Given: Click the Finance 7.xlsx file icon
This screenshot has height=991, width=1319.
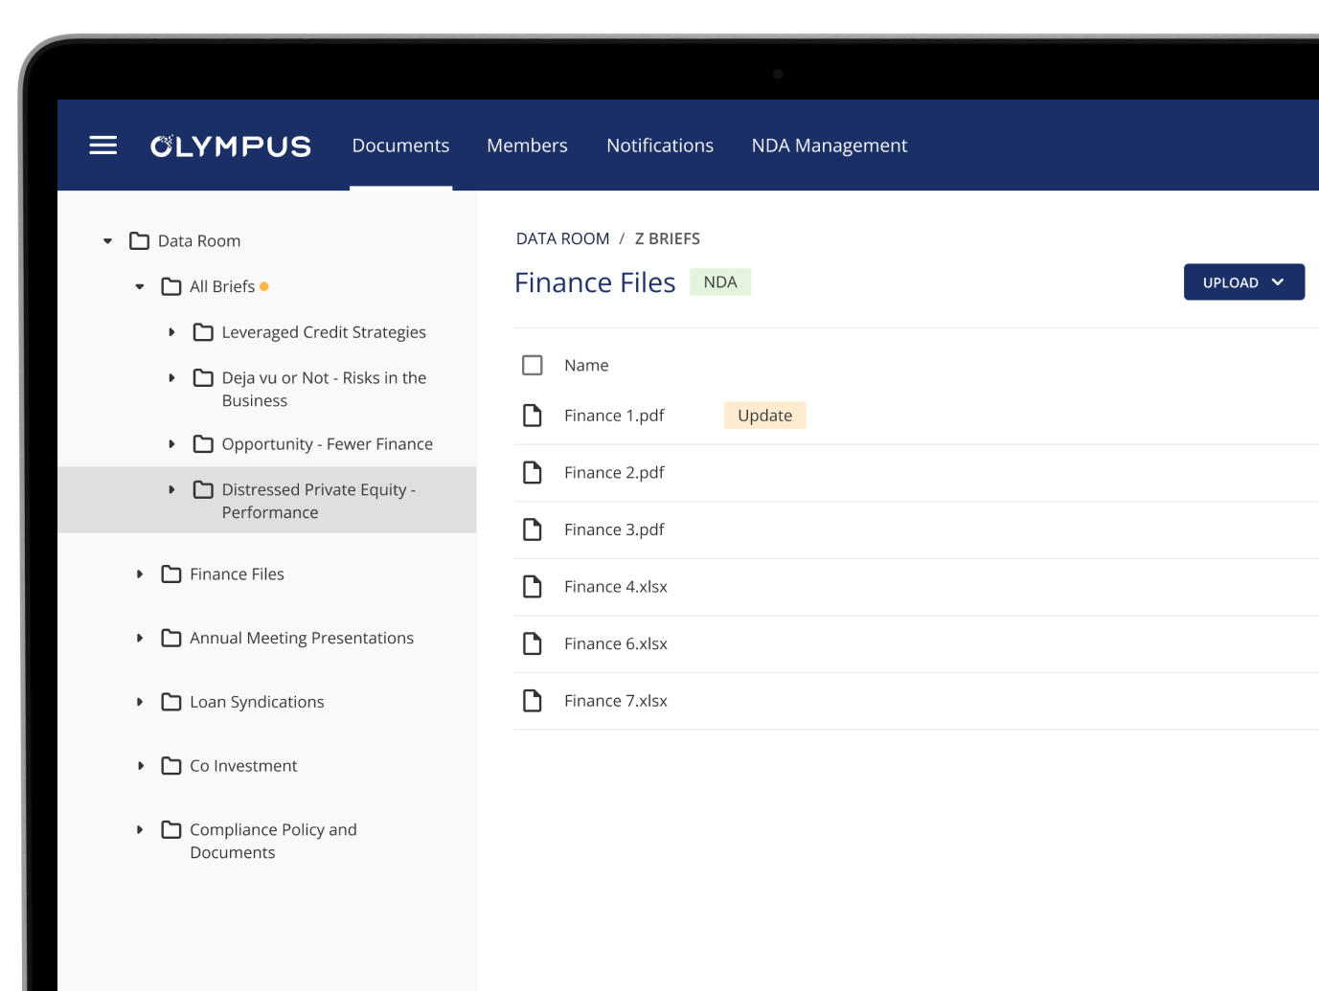Looking at the screenshot, I should click(533, 701).
